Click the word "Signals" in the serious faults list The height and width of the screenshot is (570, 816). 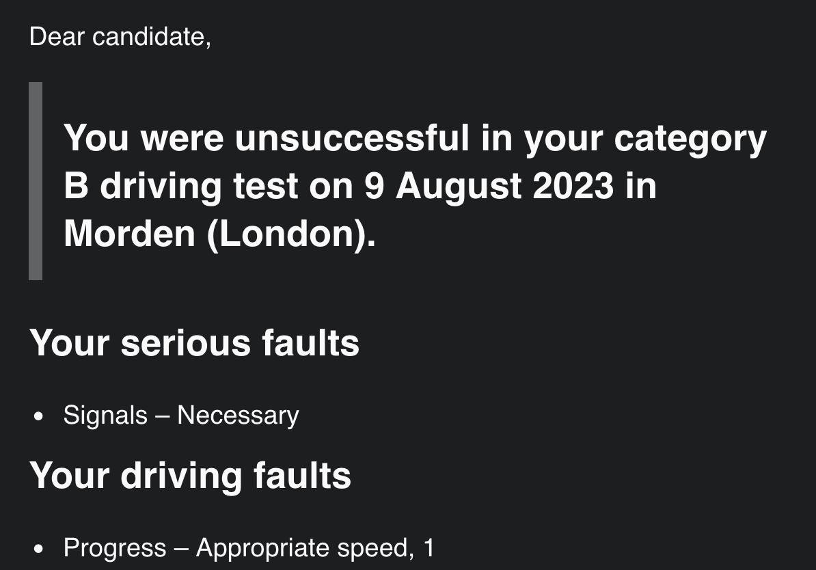105,416
